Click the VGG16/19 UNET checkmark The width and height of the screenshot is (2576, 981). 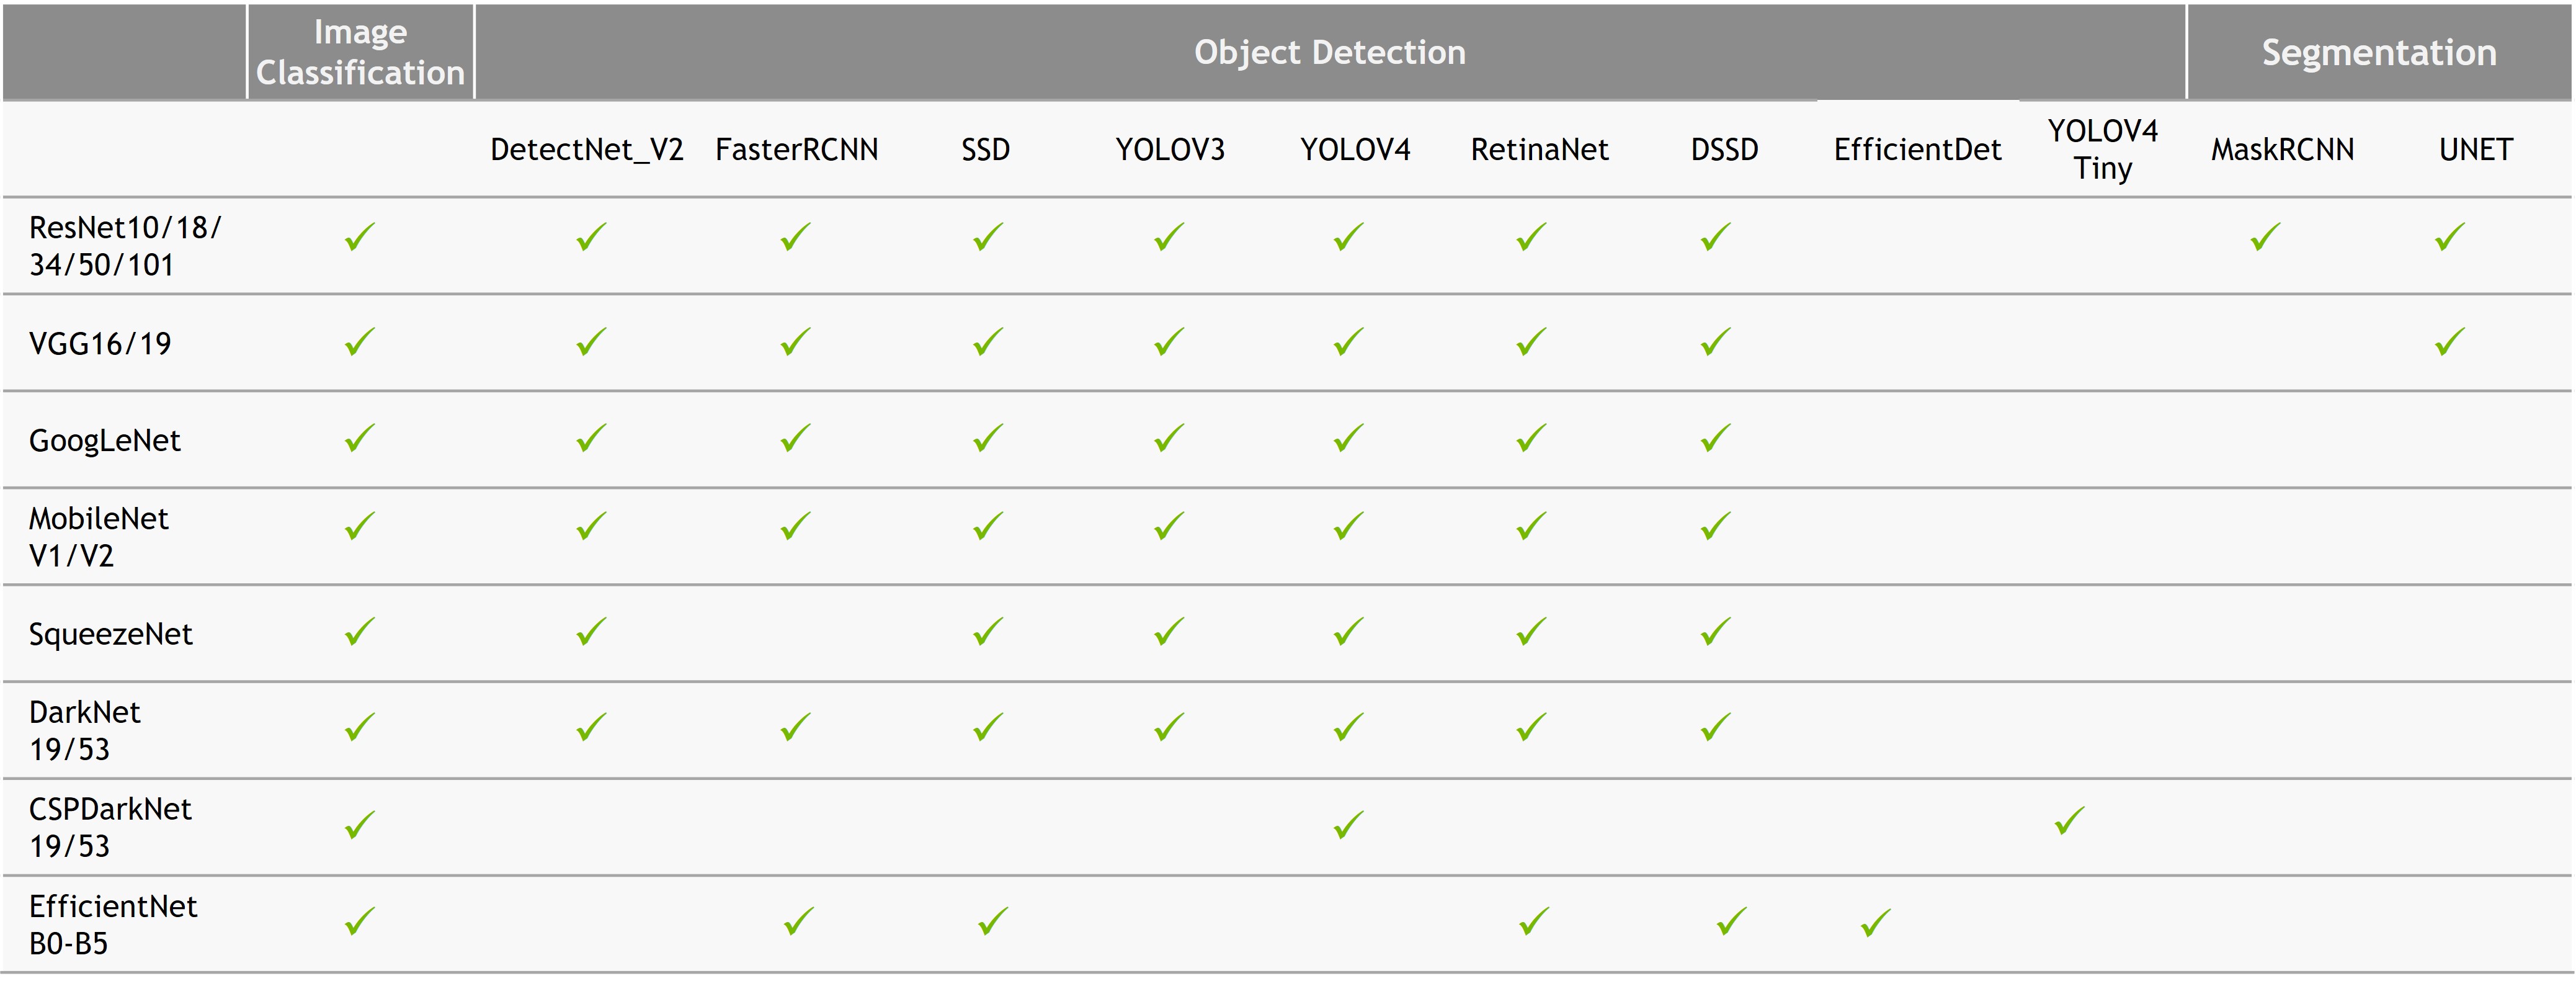pos(2449,342)
